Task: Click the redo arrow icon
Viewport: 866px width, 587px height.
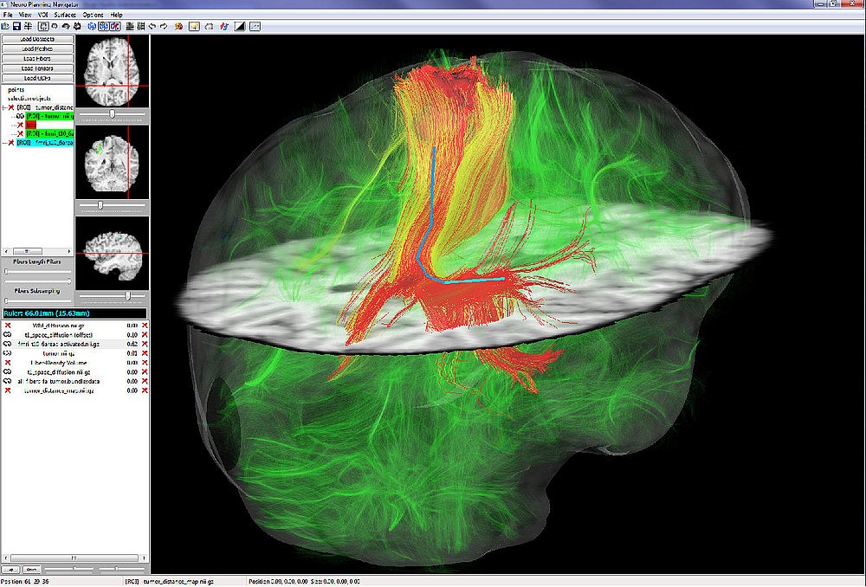Action: (164, 25)
